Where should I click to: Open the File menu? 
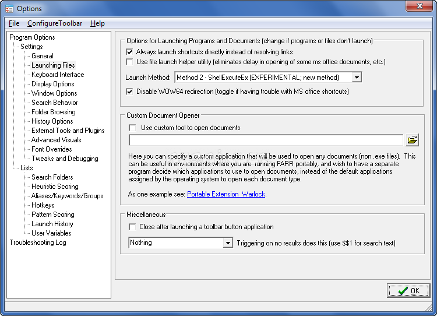pos(14,23)
